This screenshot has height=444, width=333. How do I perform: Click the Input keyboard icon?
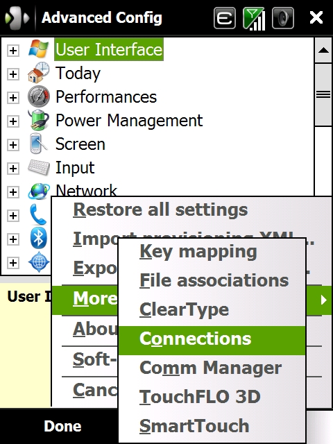click(39, 167)
